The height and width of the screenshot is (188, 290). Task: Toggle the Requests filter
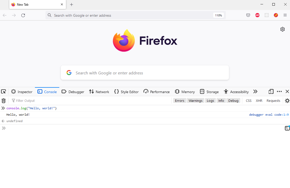pos(273,101)
